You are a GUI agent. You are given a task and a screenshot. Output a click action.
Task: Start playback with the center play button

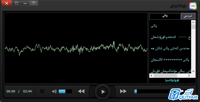click(x=102, y=91)
